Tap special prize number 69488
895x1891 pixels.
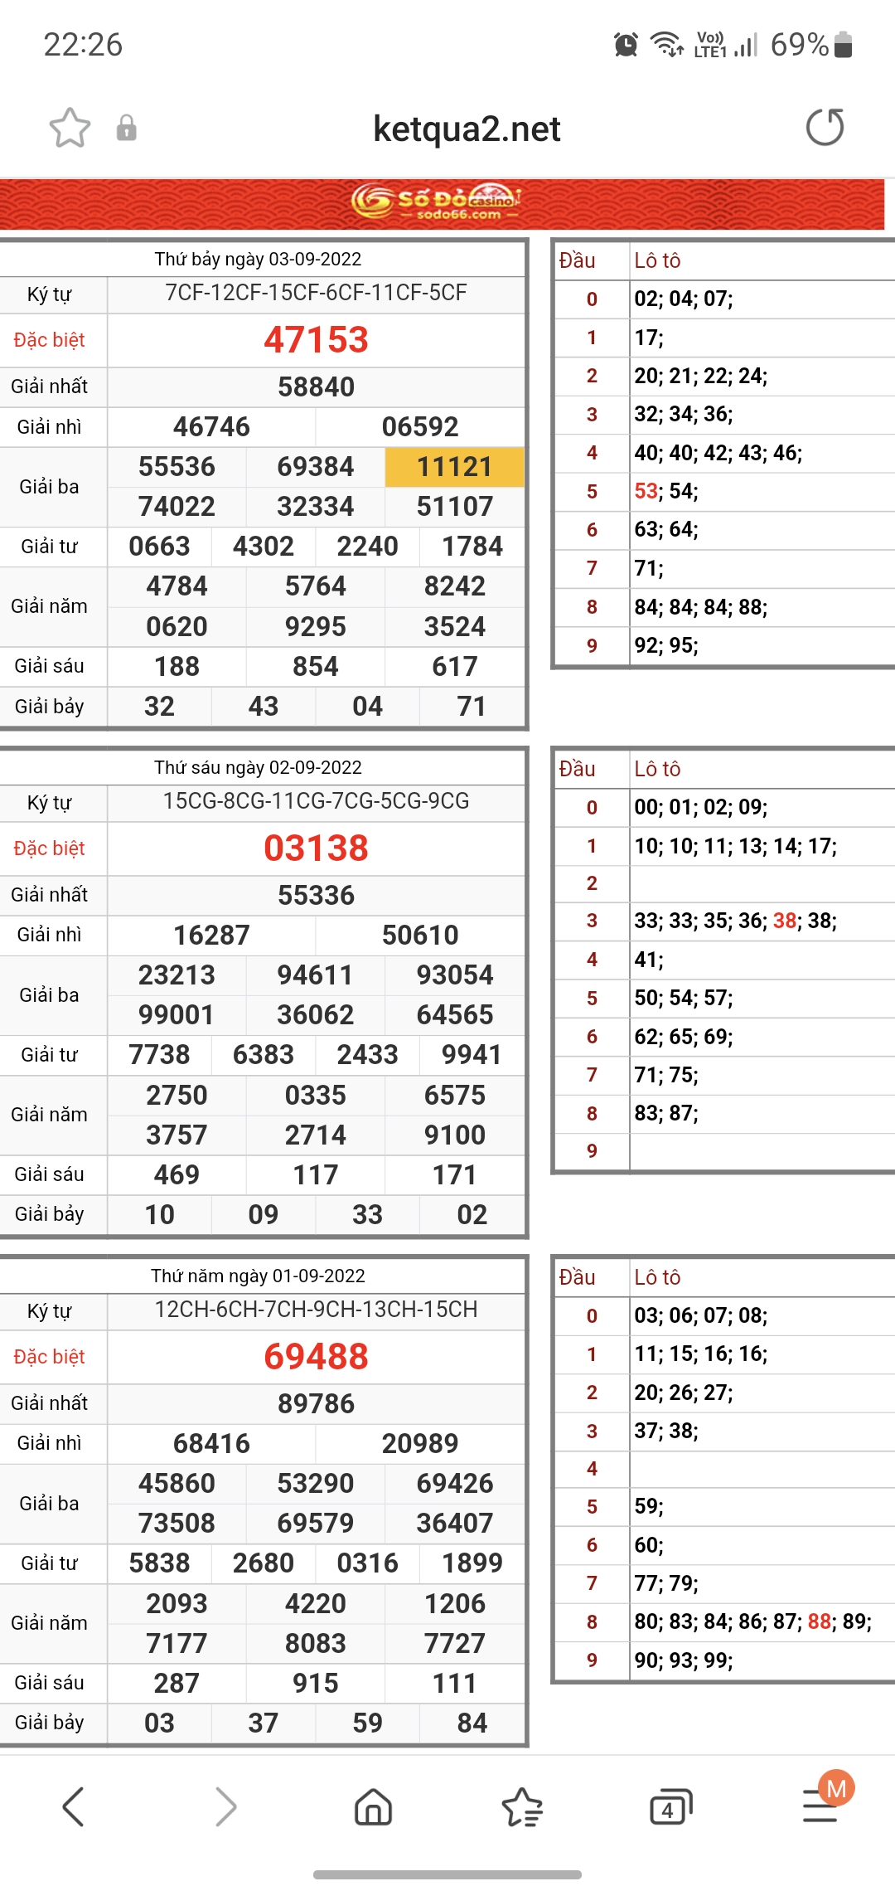316,1357
